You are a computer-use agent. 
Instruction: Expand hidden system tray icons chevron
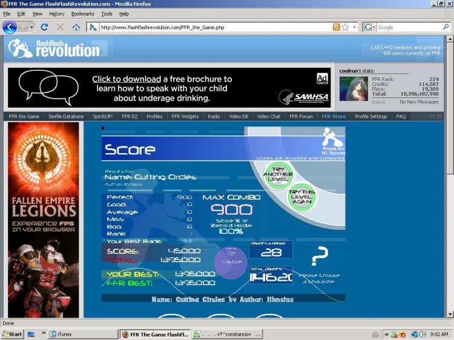(x=387, y=334)
